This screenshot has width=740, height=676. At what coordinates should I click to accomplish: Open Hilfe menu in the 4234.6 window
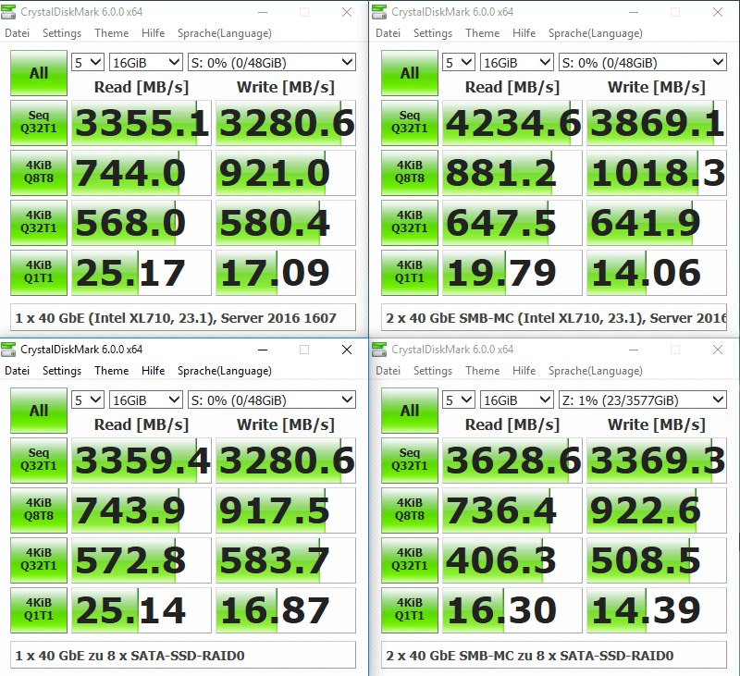pos(524,33)
